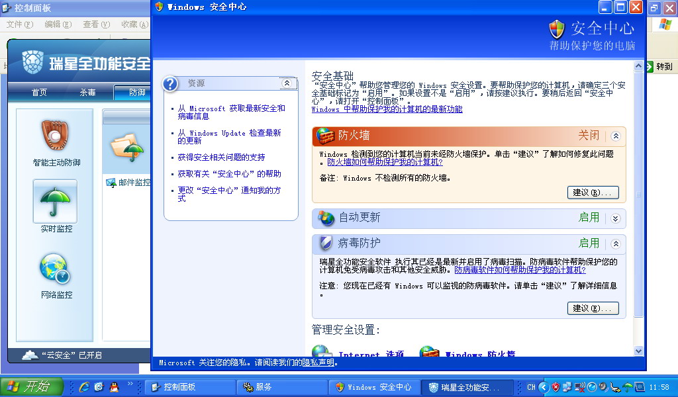Click the disconnected wireless network tray icon
Image resolution: width=678 pixels, height=397 pixels.
(580, 387)
